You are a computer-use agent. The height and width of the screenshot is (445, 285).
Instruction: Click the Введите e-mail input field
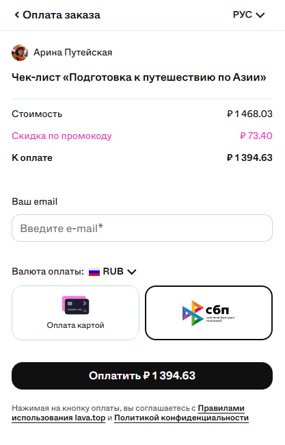(142, 228)
